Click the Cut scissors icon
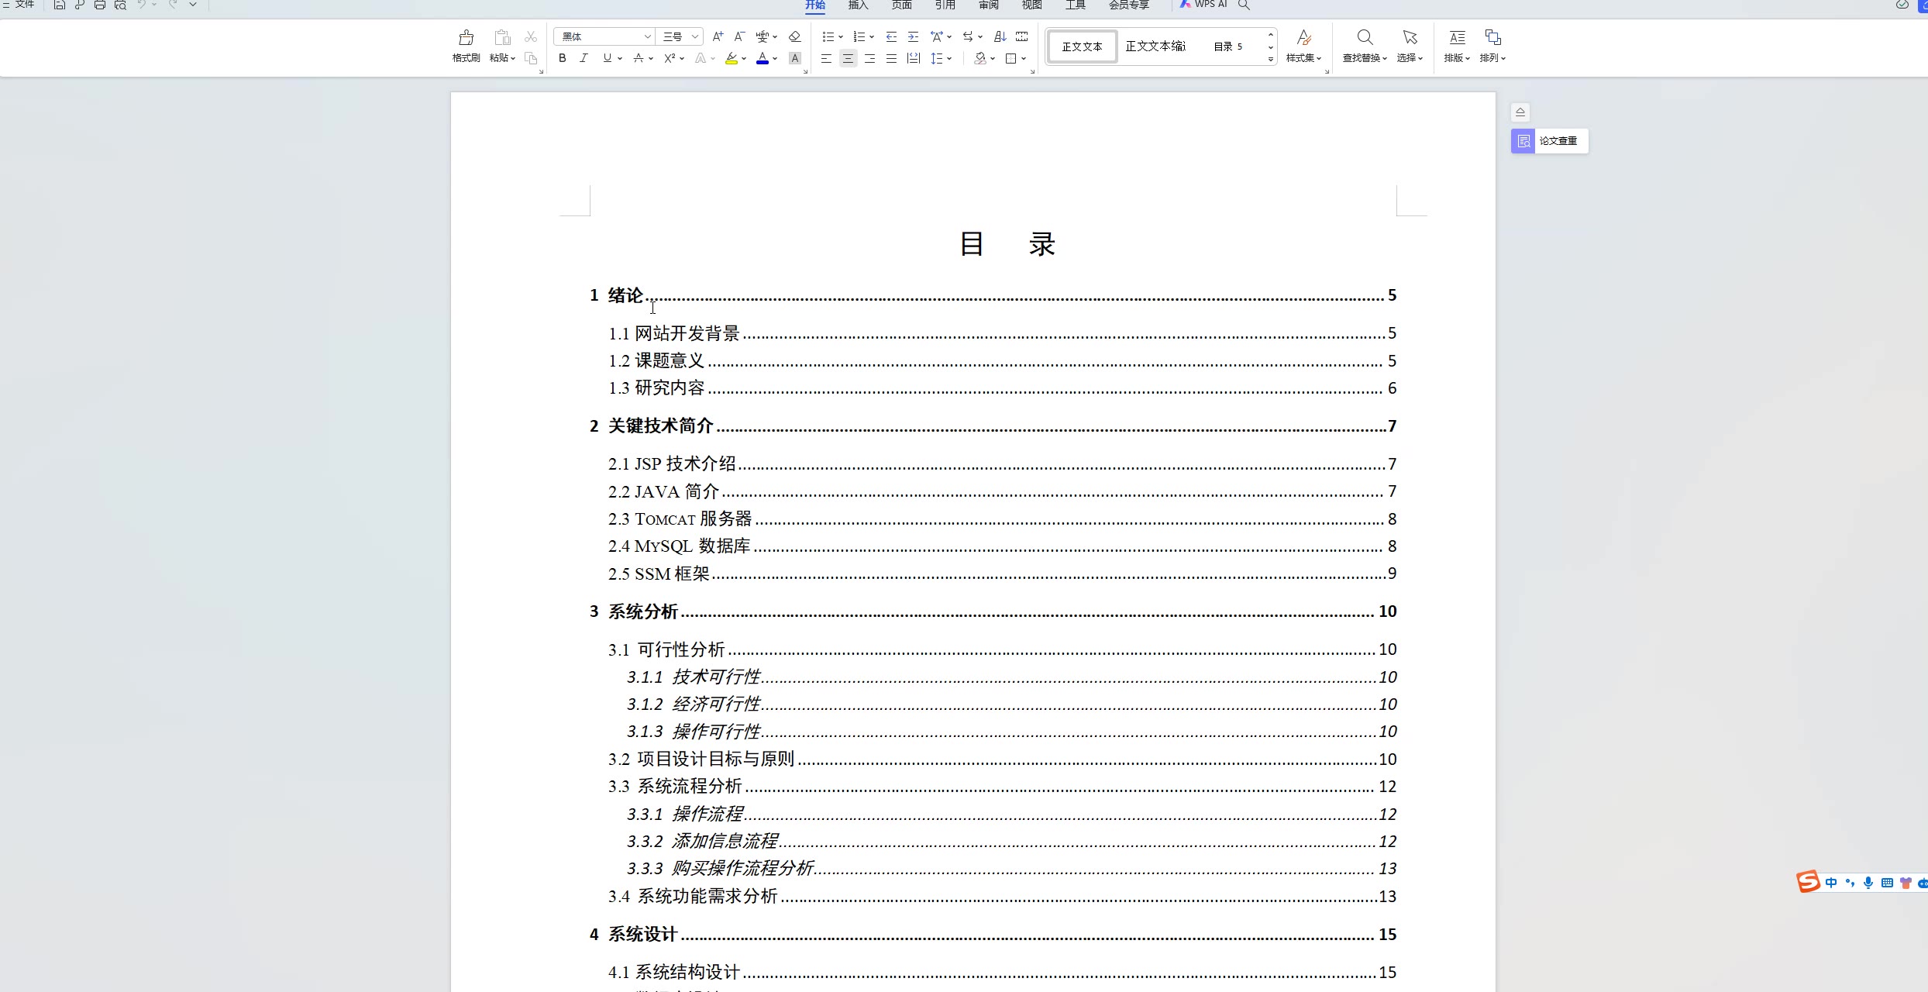 tap(531, 36)
